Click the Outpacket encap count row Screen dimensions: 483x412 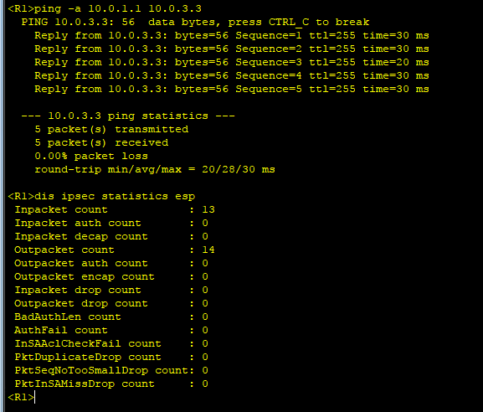point(111,276)
